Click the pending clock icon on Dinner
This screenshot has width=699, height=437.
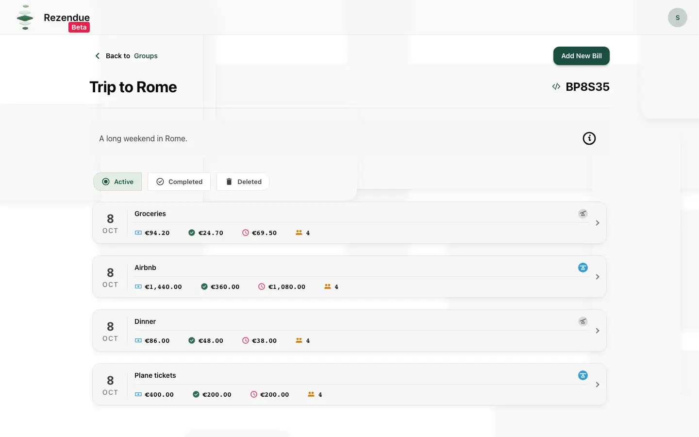(246, 341)
